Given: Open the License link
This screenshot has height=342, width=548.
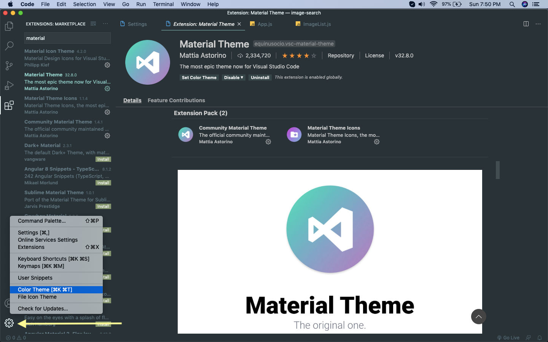Looking at the screenshot, I should click(x=374, y=55).
